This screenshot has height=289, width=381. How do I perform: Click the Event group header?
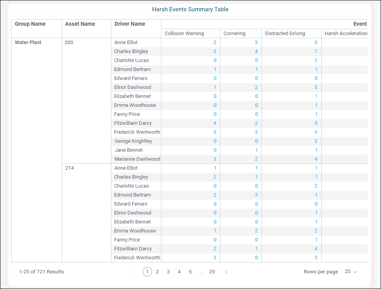pos(360,24)
